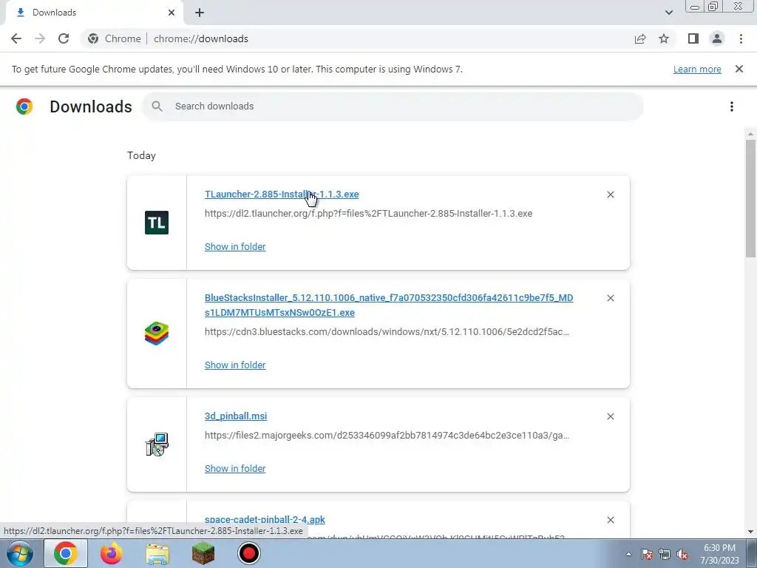The image size is (757, 568).
Task: Open Learn more about Chrome updates
Action: 697,69
